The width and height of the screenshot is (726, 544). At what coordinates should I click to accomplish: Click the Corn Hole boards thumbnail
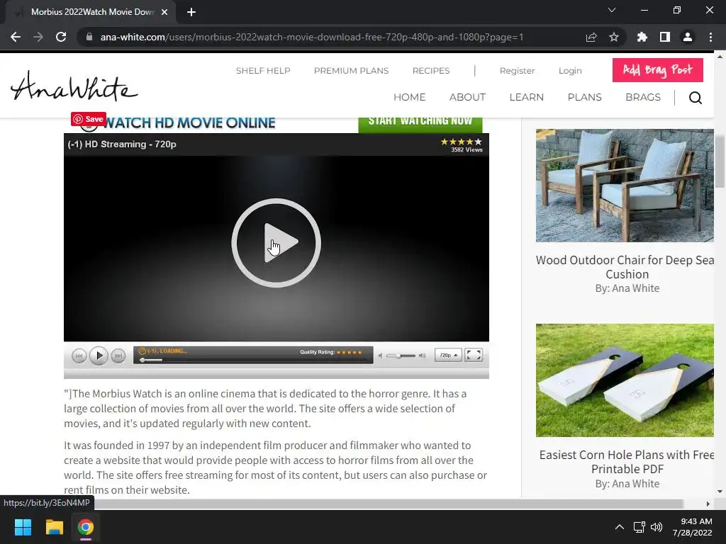pos(625,380)
